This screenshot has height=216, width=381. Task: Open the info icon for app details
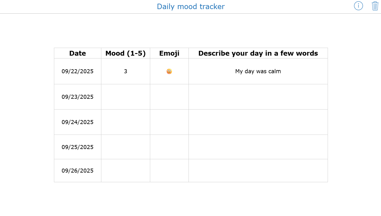358,6
